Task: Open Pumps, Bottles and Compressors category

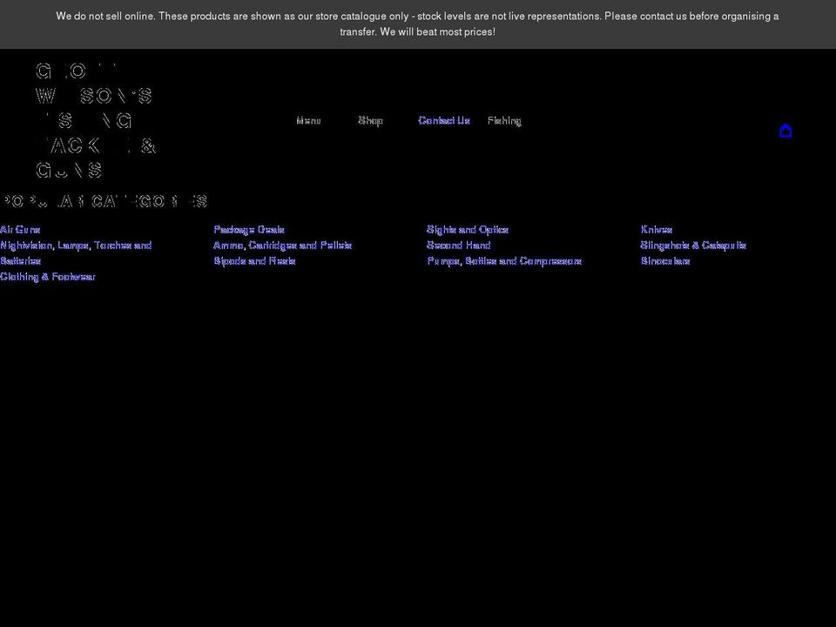Action: (x=503, y=260)
